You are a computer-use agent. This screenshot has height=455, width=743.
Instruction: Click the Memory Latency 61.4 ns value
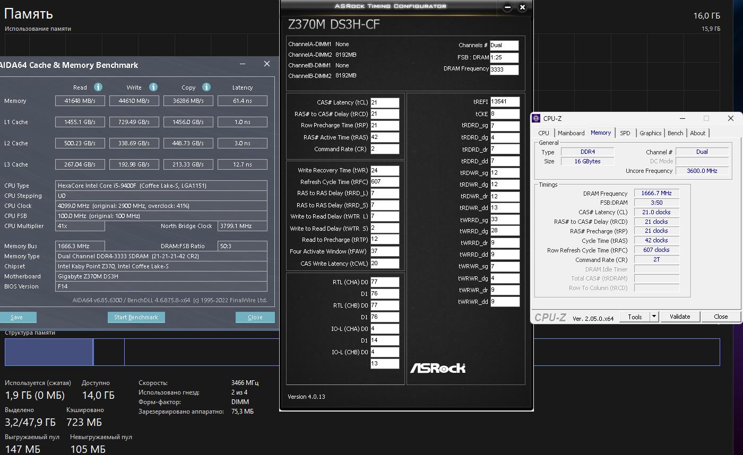243,101
